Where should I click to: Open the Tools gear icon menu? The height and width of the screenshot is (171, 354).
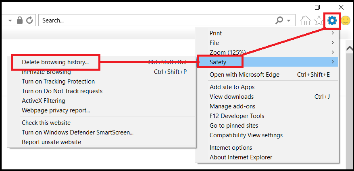click(332, 21)
